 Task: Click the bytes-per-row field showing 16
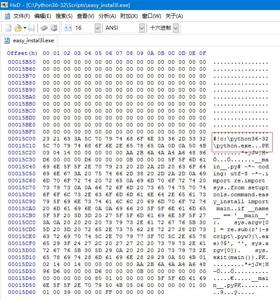tap(84, 28)
